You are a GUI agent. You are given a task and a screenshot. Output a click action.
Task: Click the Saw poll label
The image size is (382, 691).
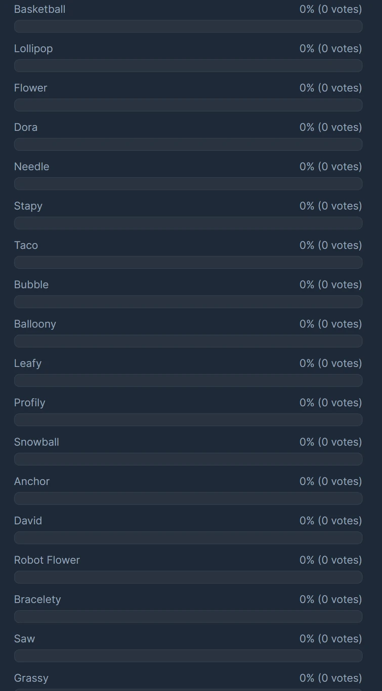point(24,639)
